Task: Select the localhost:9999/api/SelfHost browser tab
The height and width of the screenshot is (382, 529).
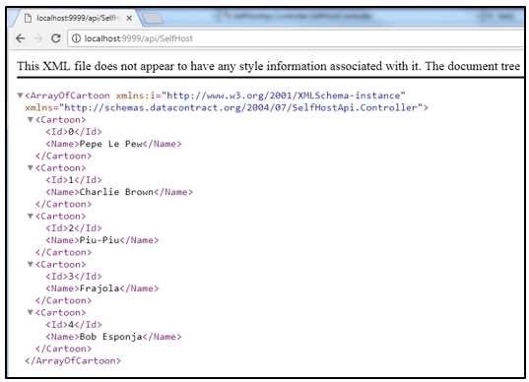Action: pyautogui.click(x=78, y=18)
